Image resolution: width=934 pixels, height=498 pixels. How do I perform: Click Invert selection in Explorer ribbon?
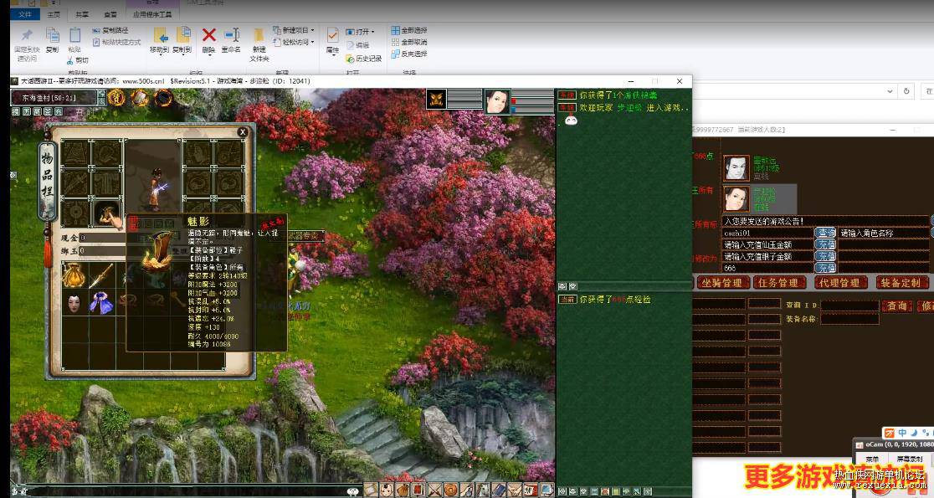[409, 54]
